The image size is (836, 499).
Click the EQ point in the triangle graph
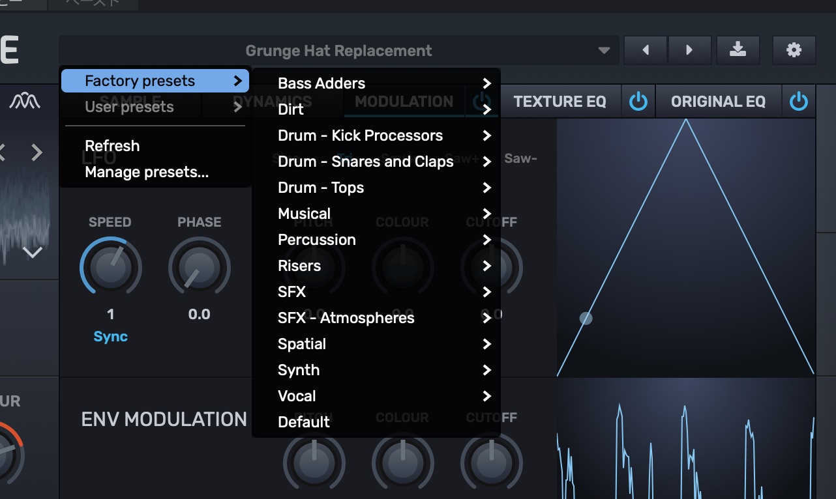tap(586, 319)
